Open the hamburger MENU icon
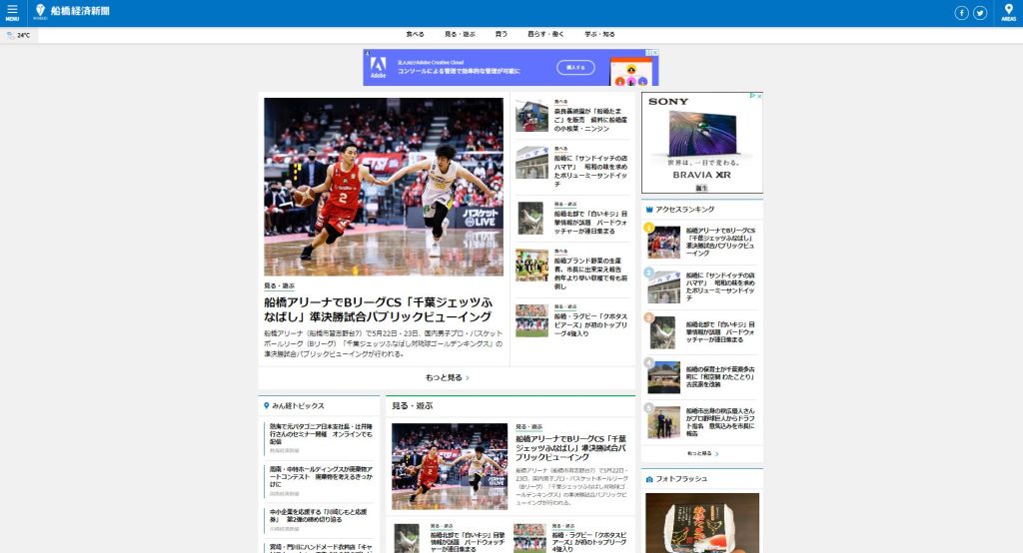Image resolution: width=1023 pixels, height=553 pixels. [12, 12]
